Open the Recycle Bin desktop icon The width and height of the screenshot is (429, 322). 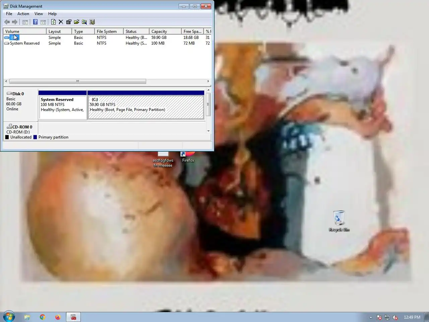pos(339,221)
